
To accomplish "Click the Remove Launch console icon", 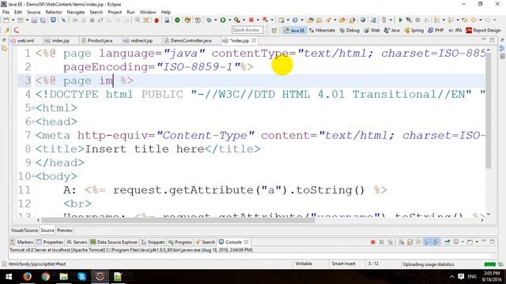I will click(381, 242).
